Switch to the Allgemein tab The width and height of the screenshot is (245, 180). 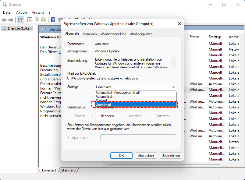click(72, 34)
